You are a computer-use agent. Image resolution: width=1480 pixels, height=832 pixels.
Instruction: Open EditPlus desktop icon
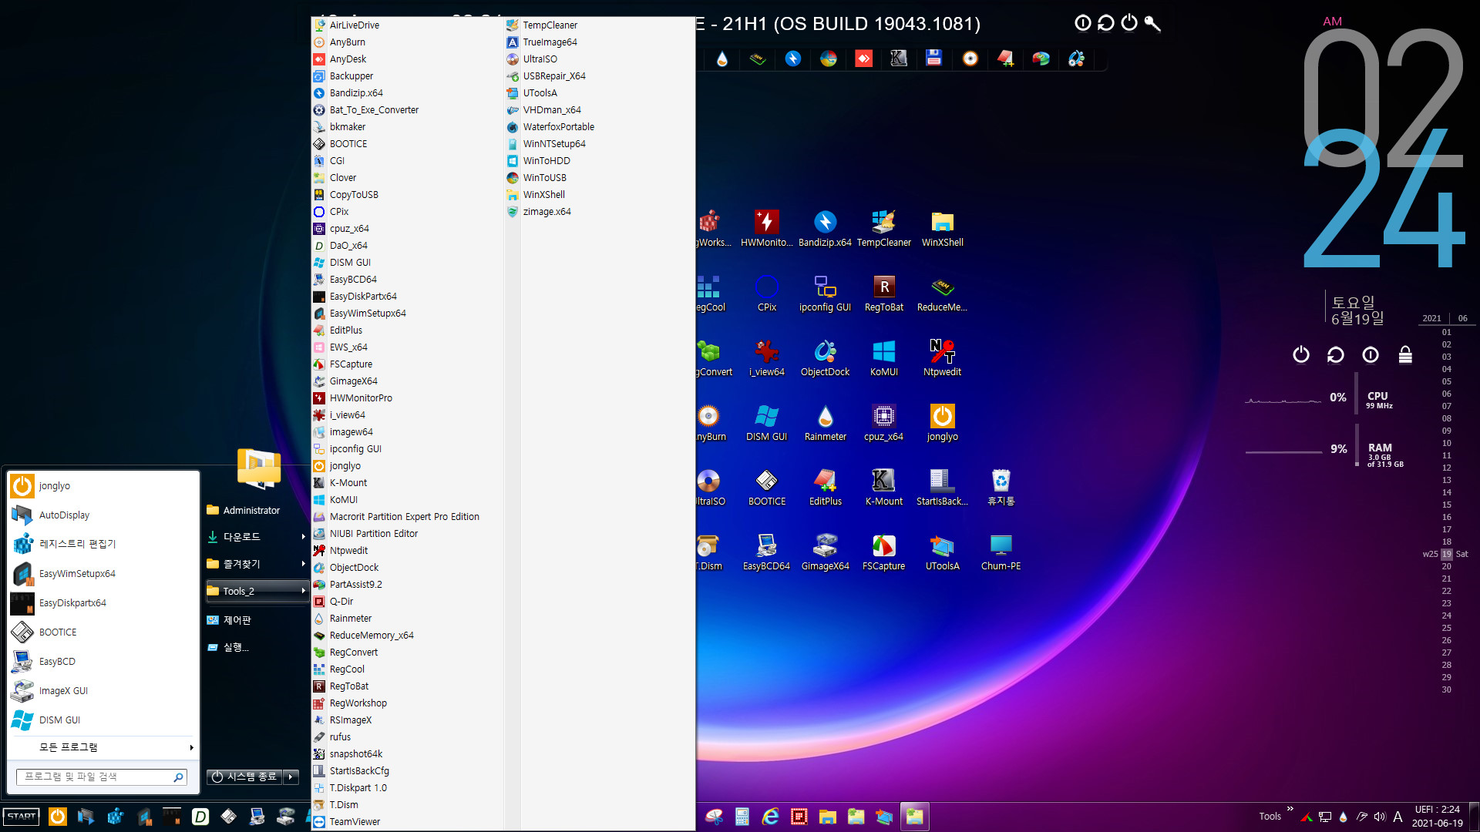[x=825, y=487]
